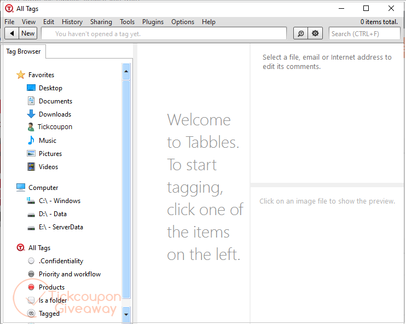Click the Tag Browser vertical scrollbar thumb

126,189
